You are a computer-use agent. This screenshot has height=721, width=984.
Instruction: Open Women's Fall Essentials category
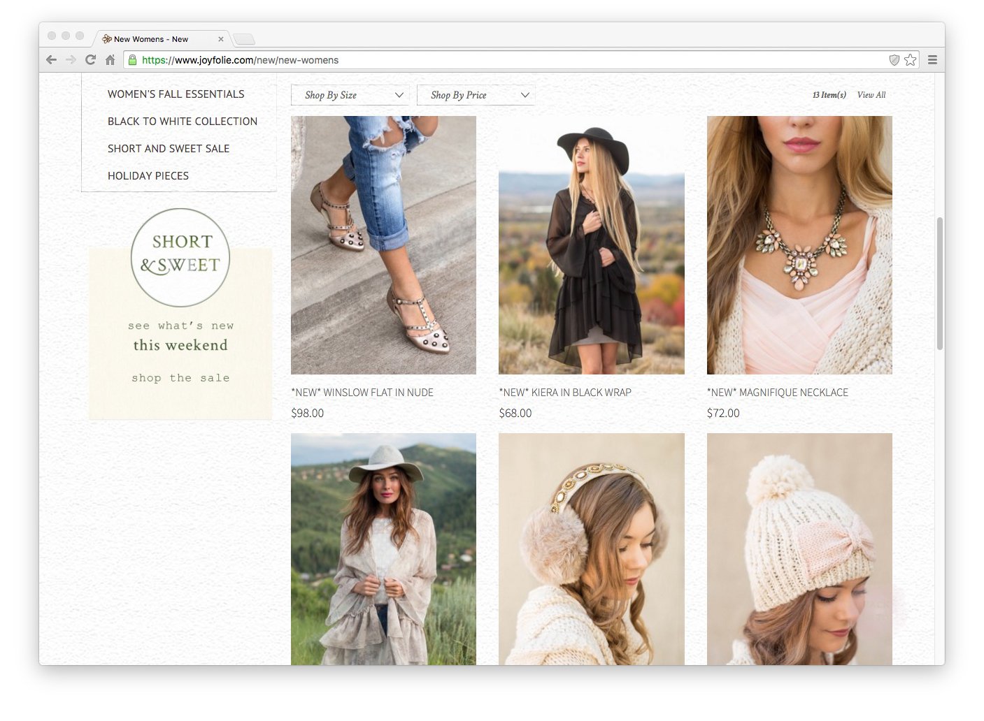pos(176,94)
